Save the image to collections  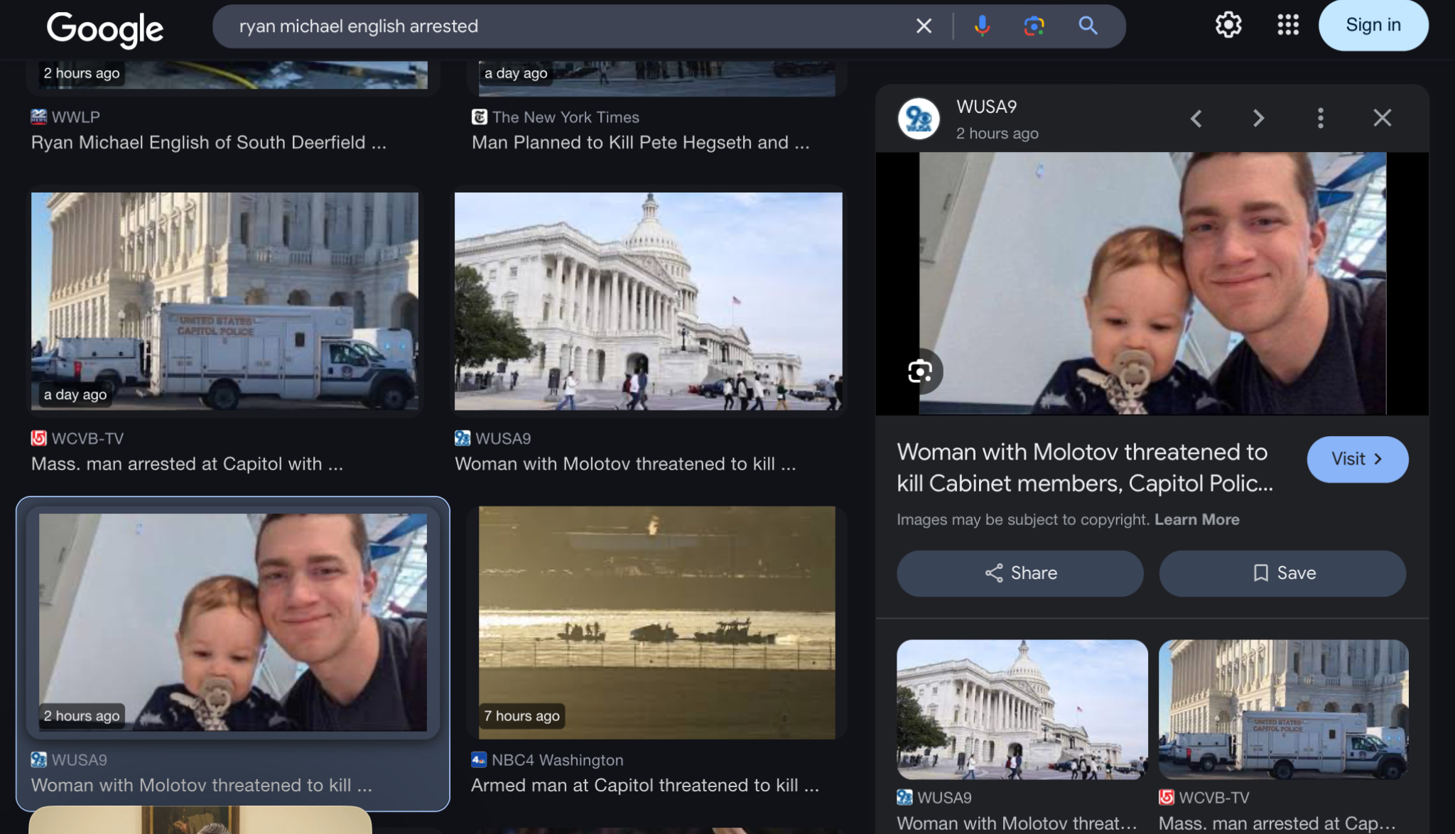coord(1282,573)
